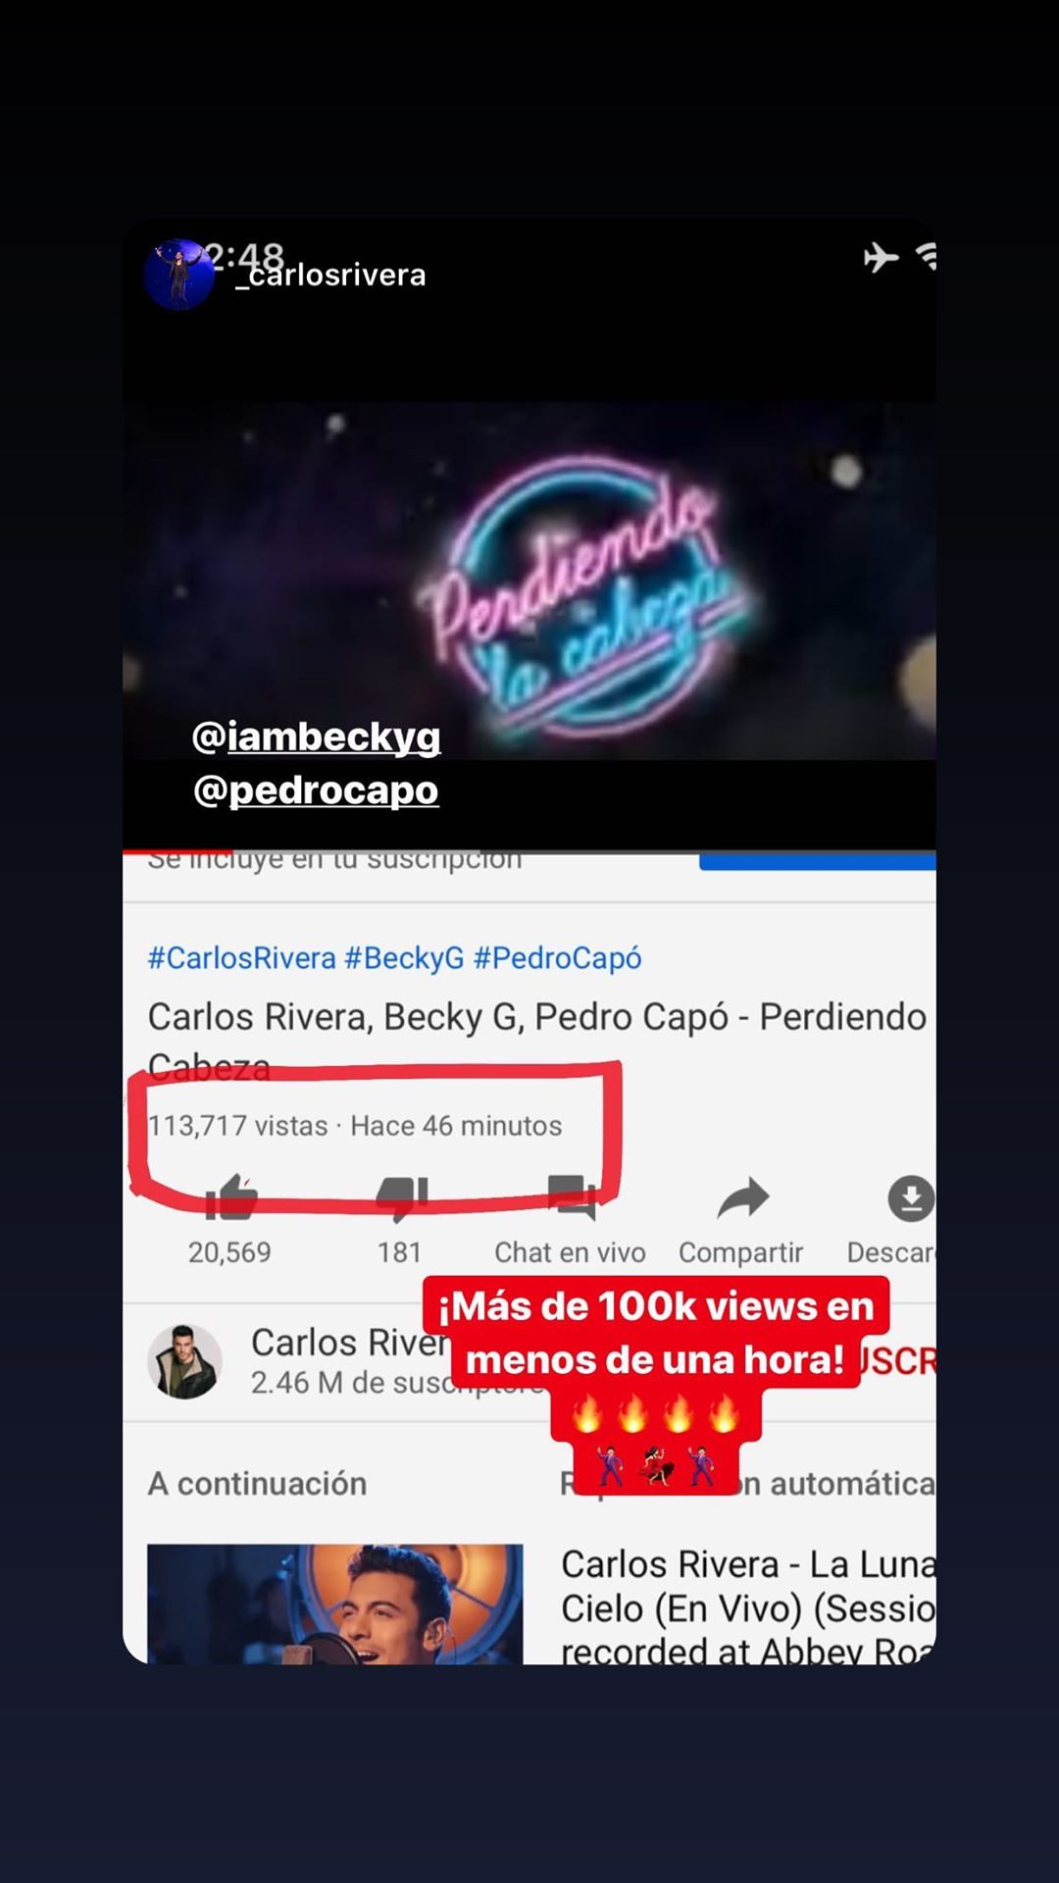Tap the Compartir share arrow icon
Image resolution: width=1059 pixels, height=1883 pixels.
click(742, 1197)
